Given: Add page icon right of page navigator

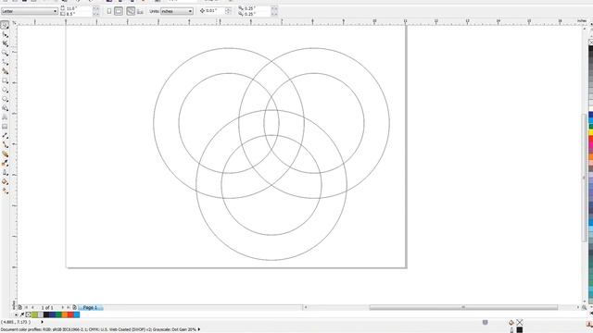Looking at the screenshot, I should click(74, 307).
